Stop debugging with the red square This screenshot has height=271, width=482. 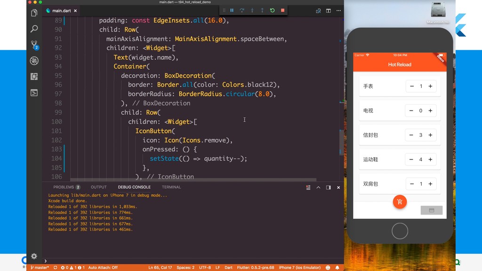[282, 10]
